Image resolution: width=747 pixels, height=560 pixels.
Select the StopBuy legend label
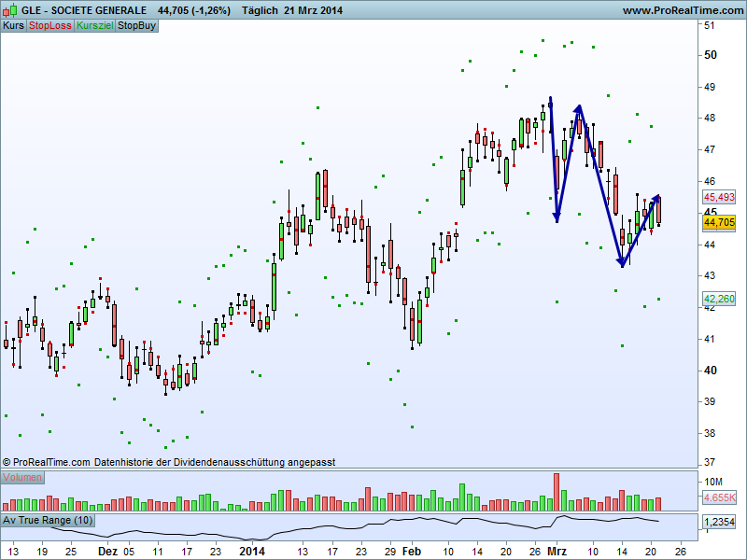click(x=136, y=26)
